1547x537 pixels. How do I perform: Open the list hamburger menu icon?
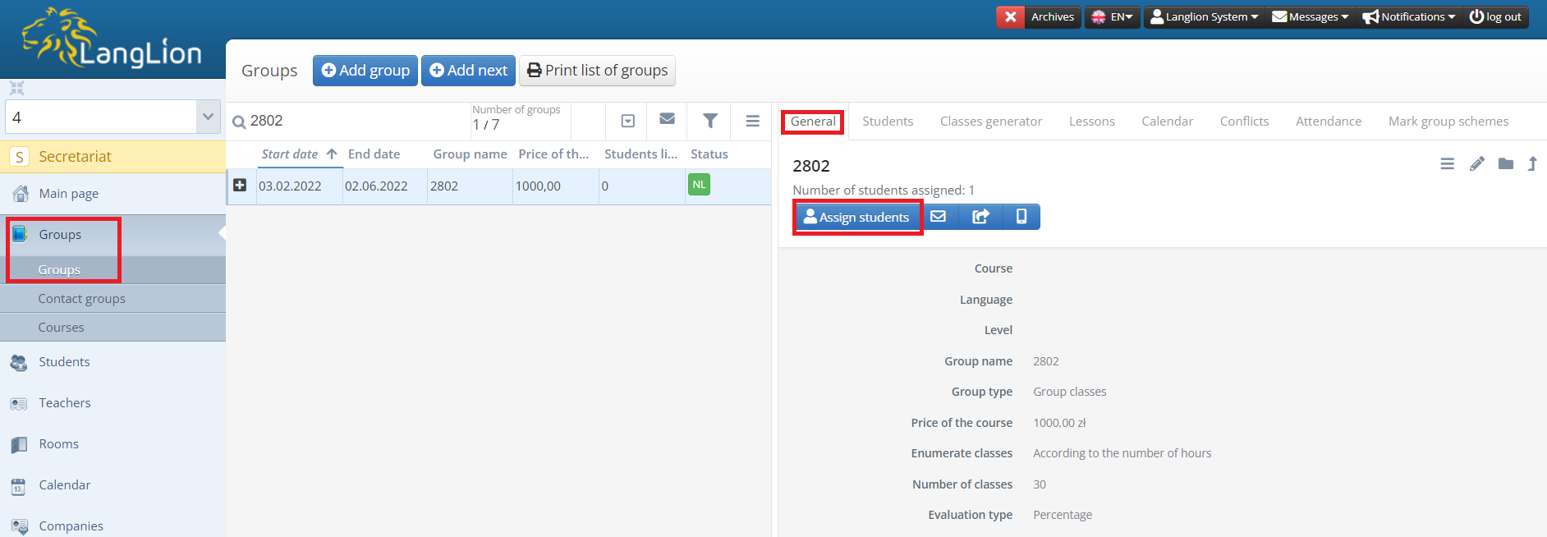coord(752,121)
